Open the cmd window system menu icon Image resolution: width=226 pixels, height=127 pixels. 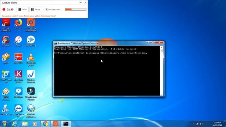[x=55, y=43]
